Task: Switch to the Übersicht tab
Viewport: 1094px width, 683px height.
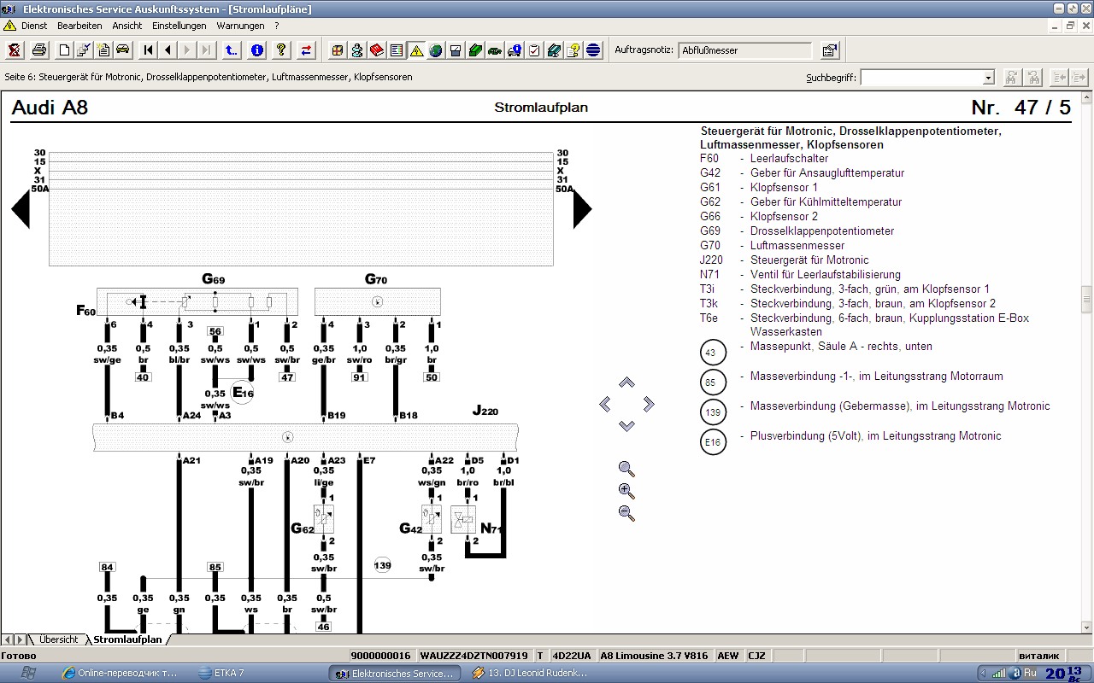Action: pos(58,639)
